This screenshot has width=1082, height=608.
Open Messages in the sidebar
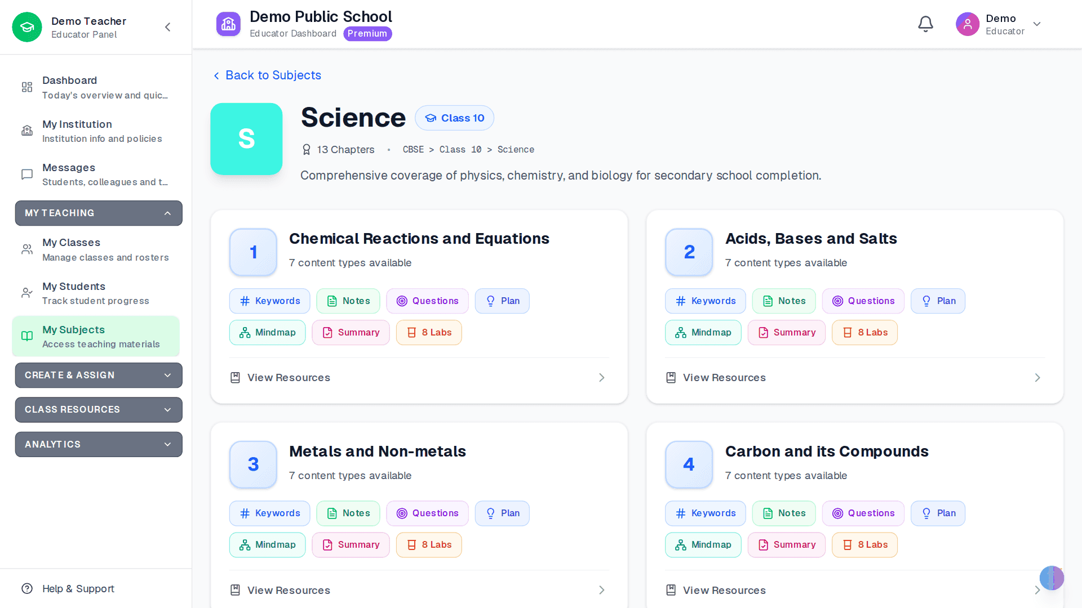[96, 175]
